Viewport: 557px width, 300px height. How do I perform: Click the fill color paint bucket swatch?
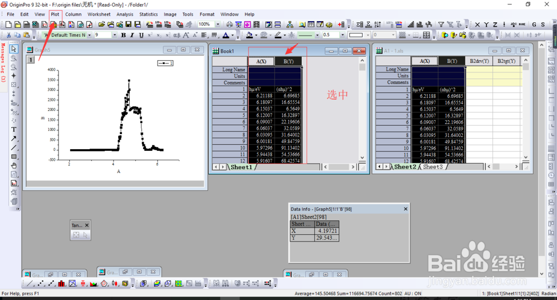(x=250, y=35)
